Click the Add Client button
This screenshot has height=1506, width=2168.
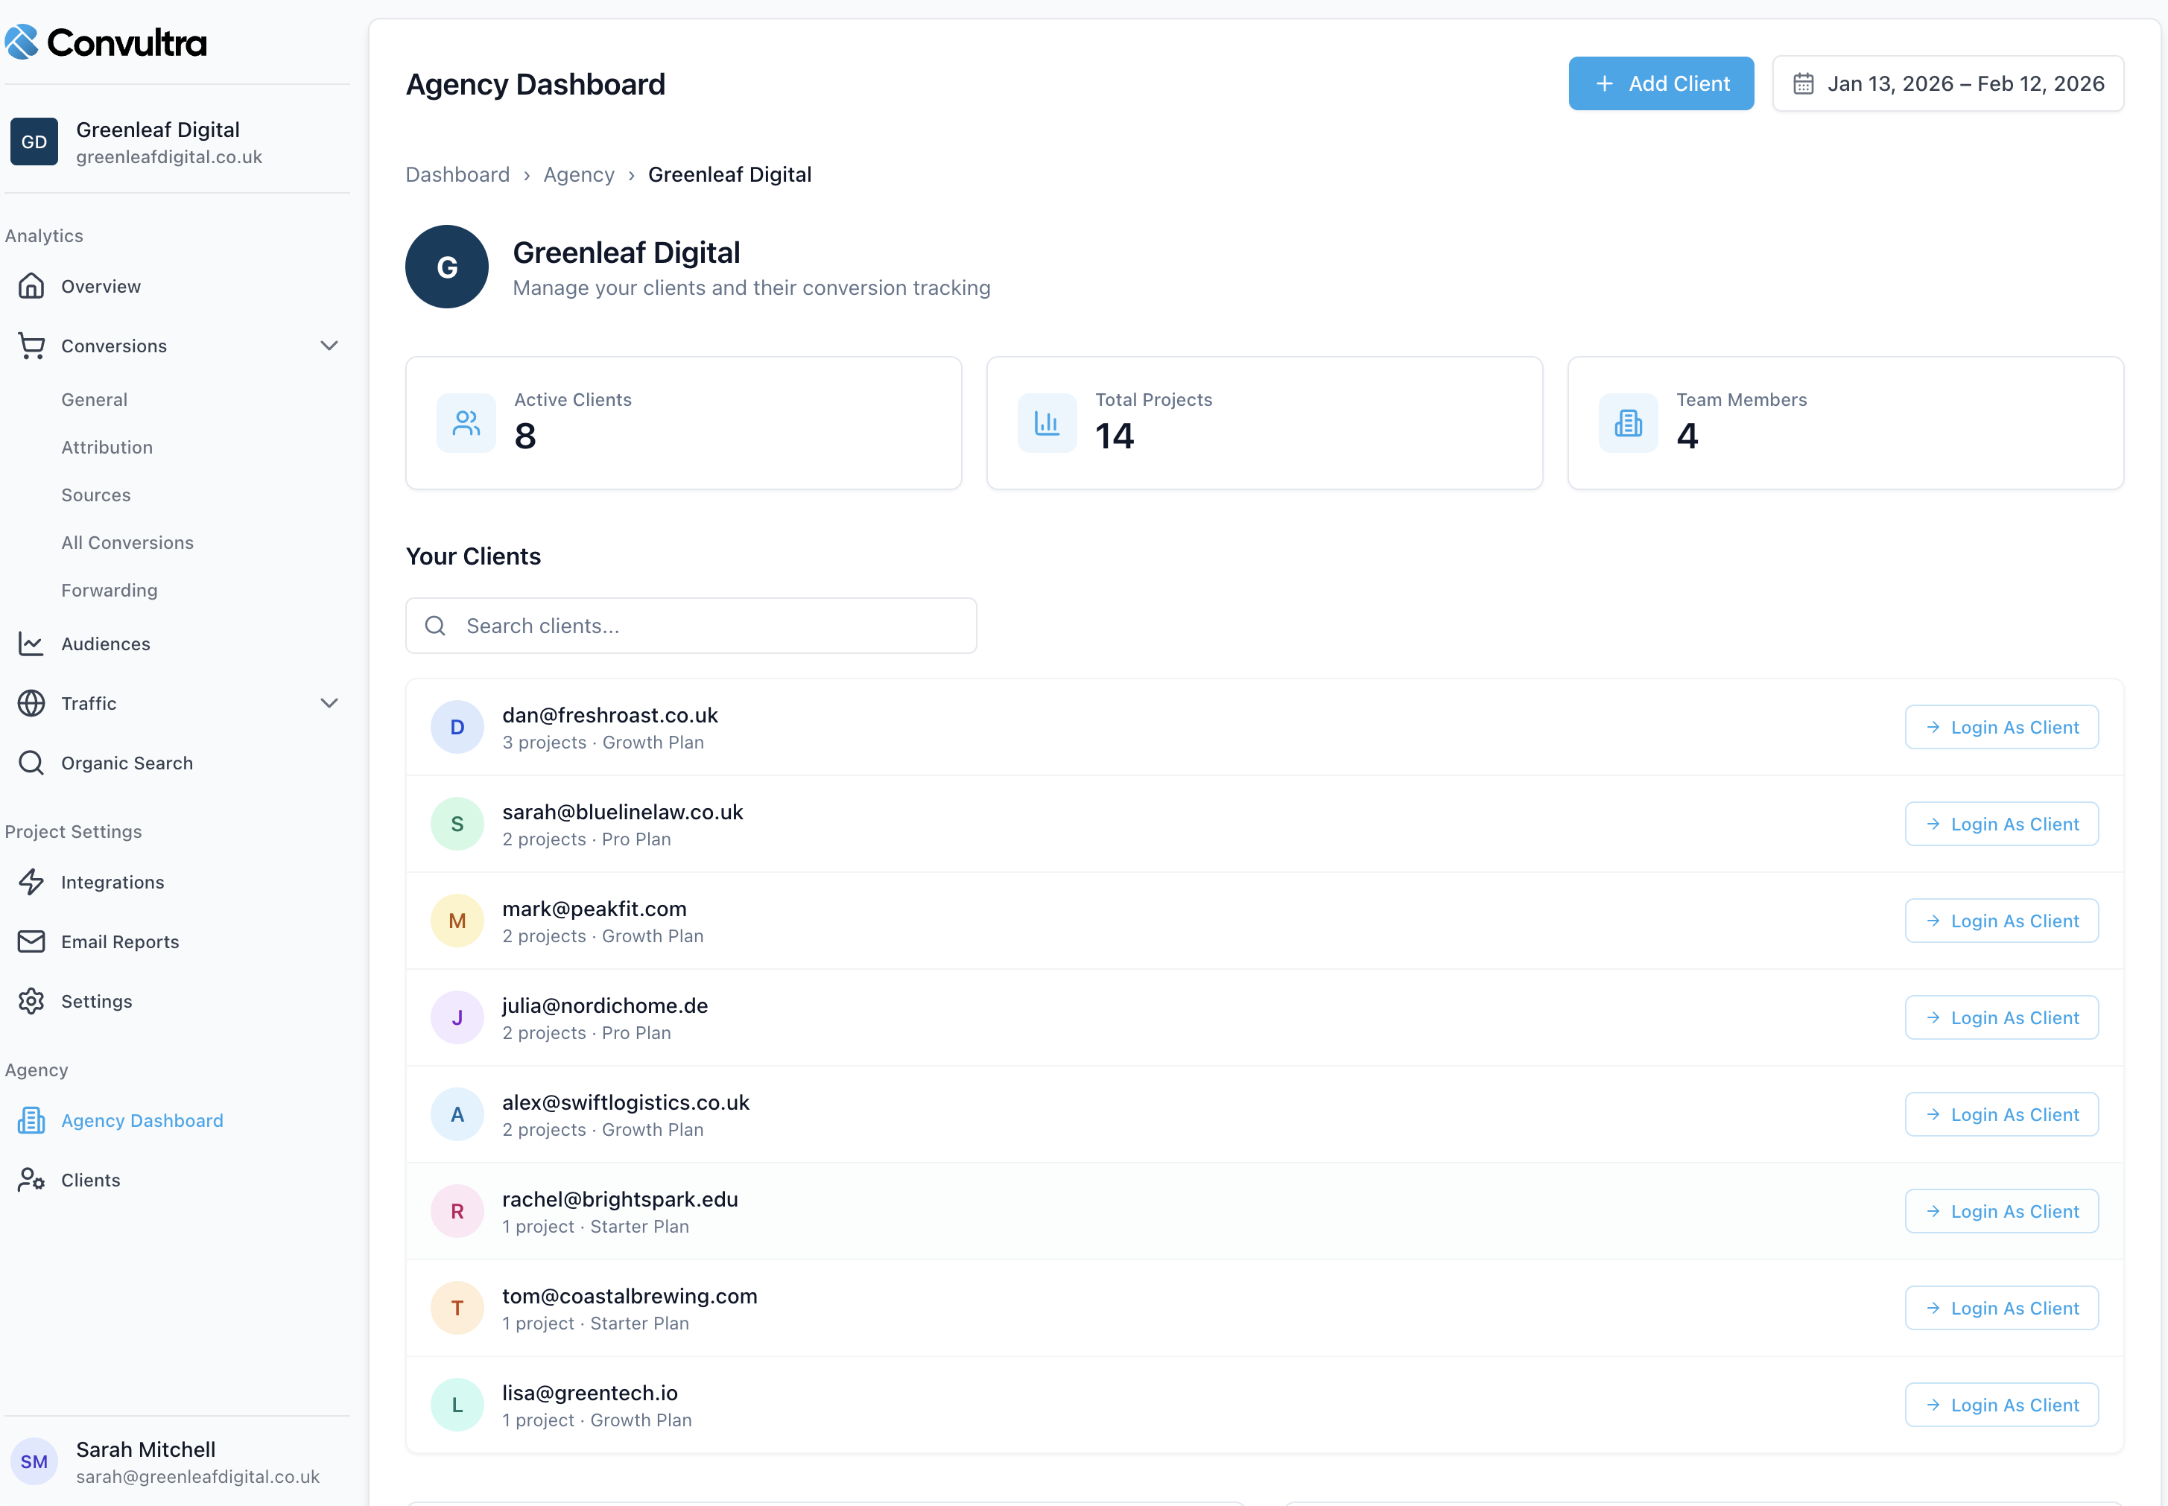click(1661, 83)
